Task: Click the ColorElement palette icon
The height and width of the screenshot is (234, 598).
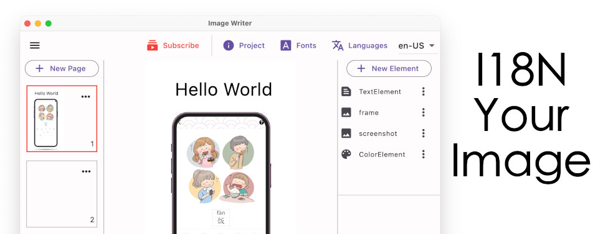Action: pyautogui.click(x=346, y=154)
